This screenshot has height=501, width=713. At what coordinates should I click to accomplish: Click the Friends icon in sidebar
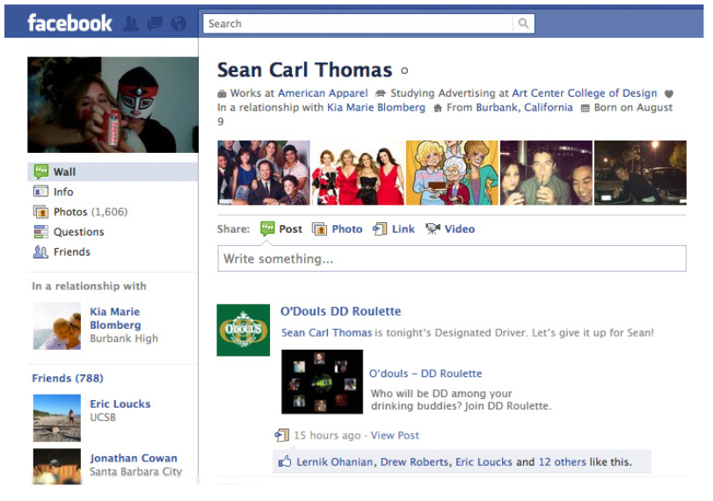point(40,251)
